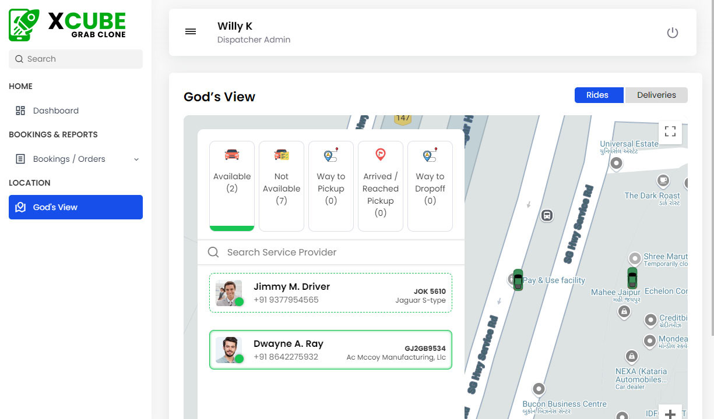Switch to Deliveries view
714x419 pixels.
tap(656, 95)
